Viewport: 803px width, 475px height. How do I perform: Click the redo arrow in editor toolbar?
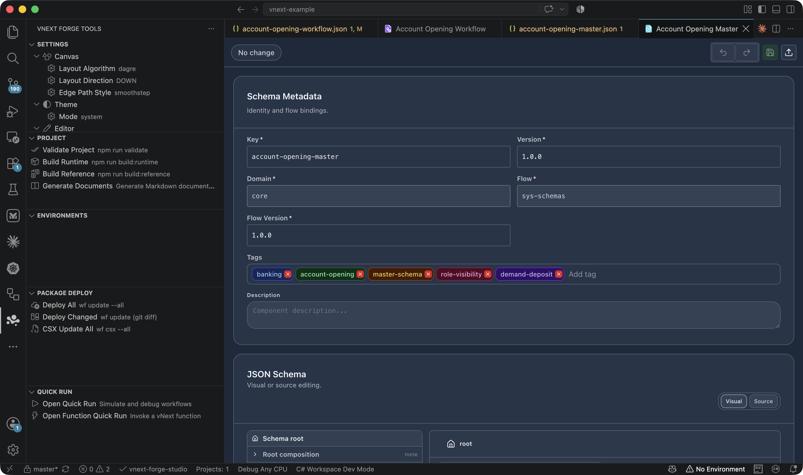click(x=746, y=52)
